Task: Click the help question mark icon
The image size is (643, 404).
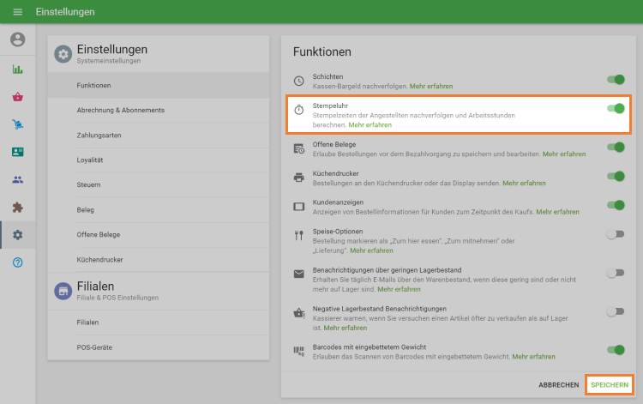Action: pos(17,262)
